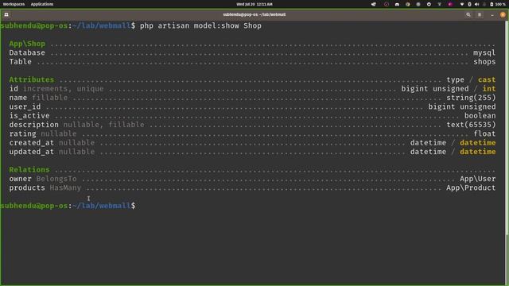The height and width of the screenshot is (286, 509).
Task: Open terminal search magnifier icon
Action: (468, 14)
